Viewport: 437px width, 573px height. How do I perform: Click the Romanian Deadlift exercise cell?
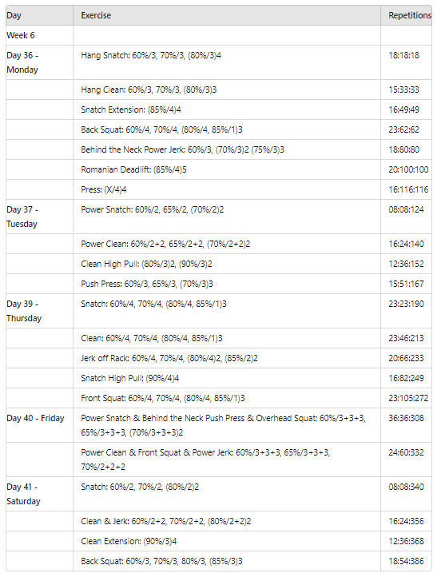(227, 169)
